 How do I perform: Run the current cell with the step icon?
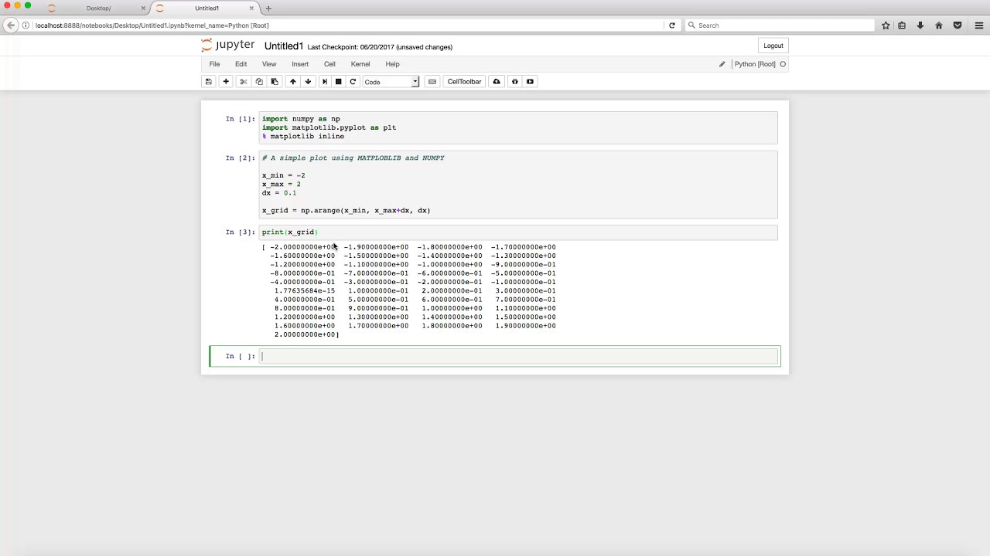point(324,82)
